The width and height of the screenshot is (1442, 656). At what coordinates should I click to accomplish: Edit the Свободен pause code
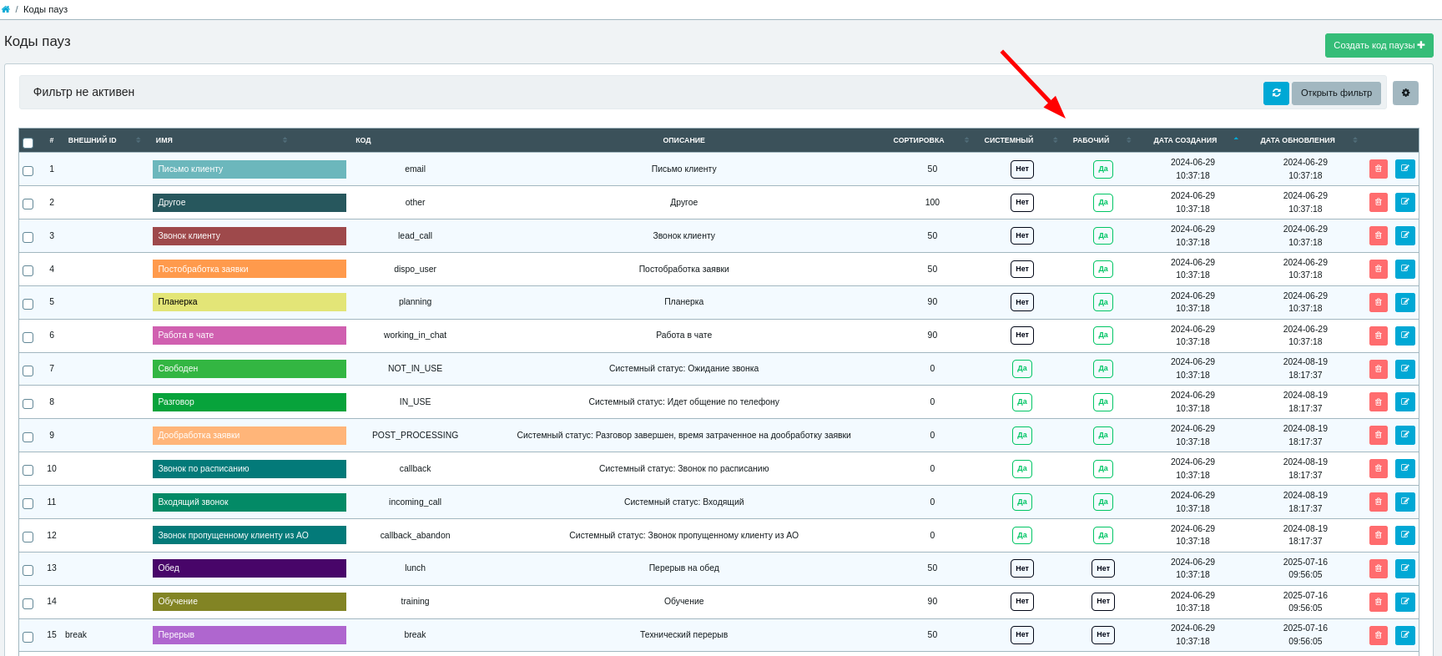(x=1405, y=369)
